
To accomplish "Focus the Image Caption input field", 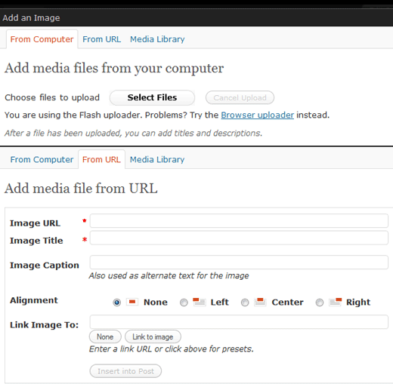I will tap(239, 263).
